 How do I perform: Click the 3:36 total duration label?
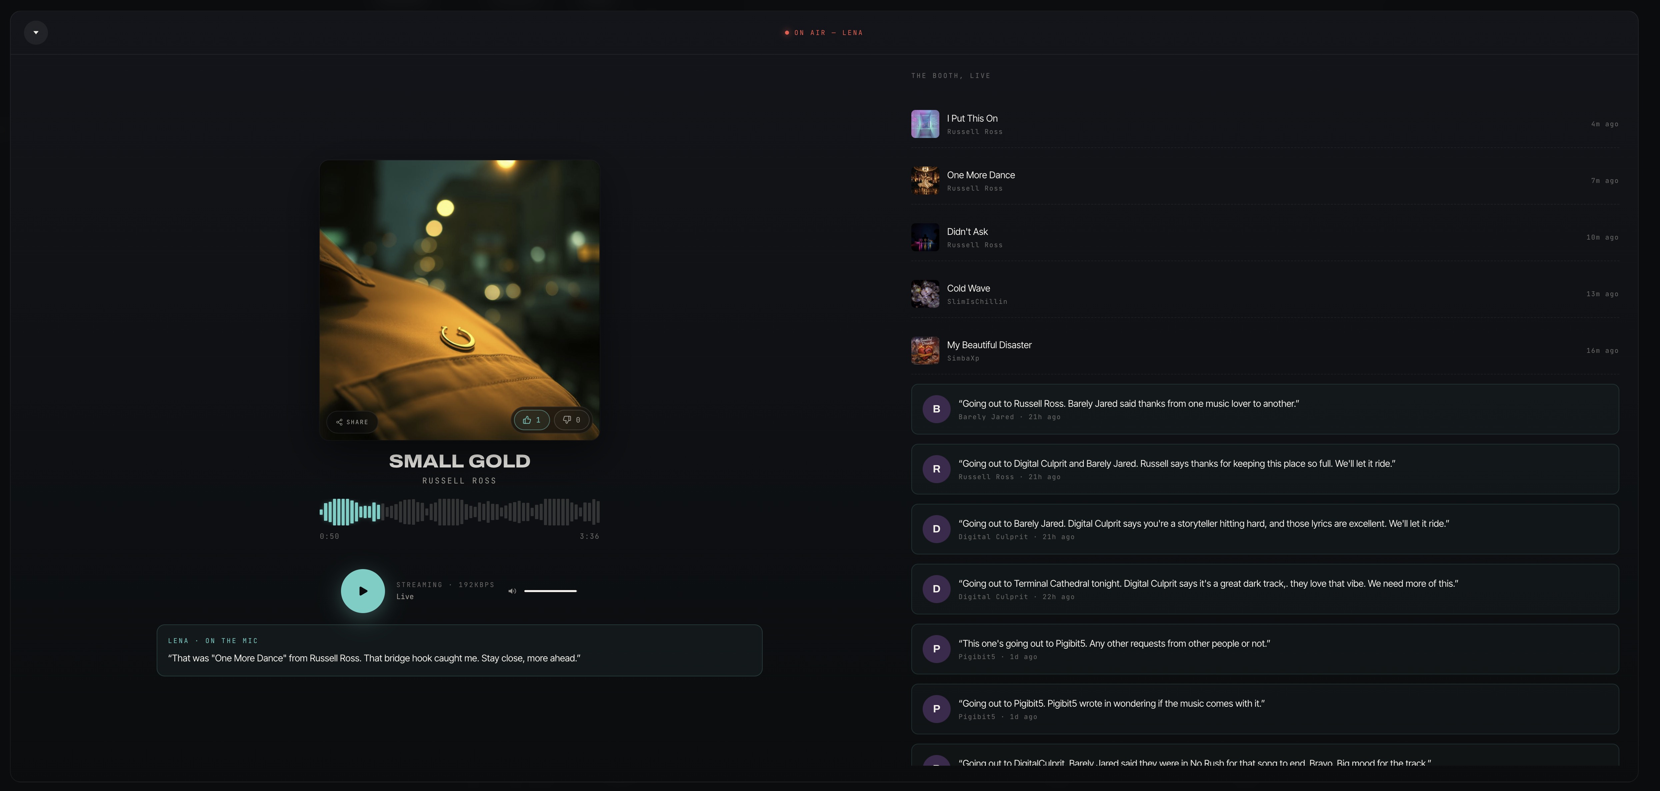[x=589, y=536]
